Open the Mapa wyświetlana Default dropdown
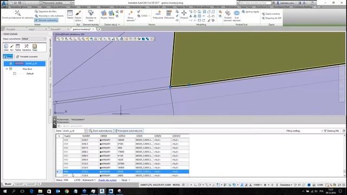Screen dimensions: 347x195 (x=34, y=38)
